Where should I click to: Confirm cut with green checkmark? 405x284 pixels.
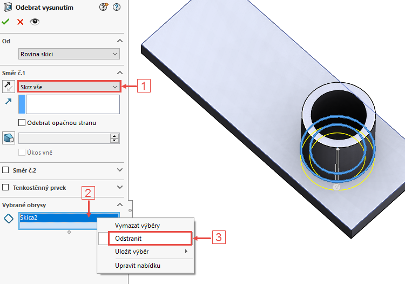(x=5, y=22)
